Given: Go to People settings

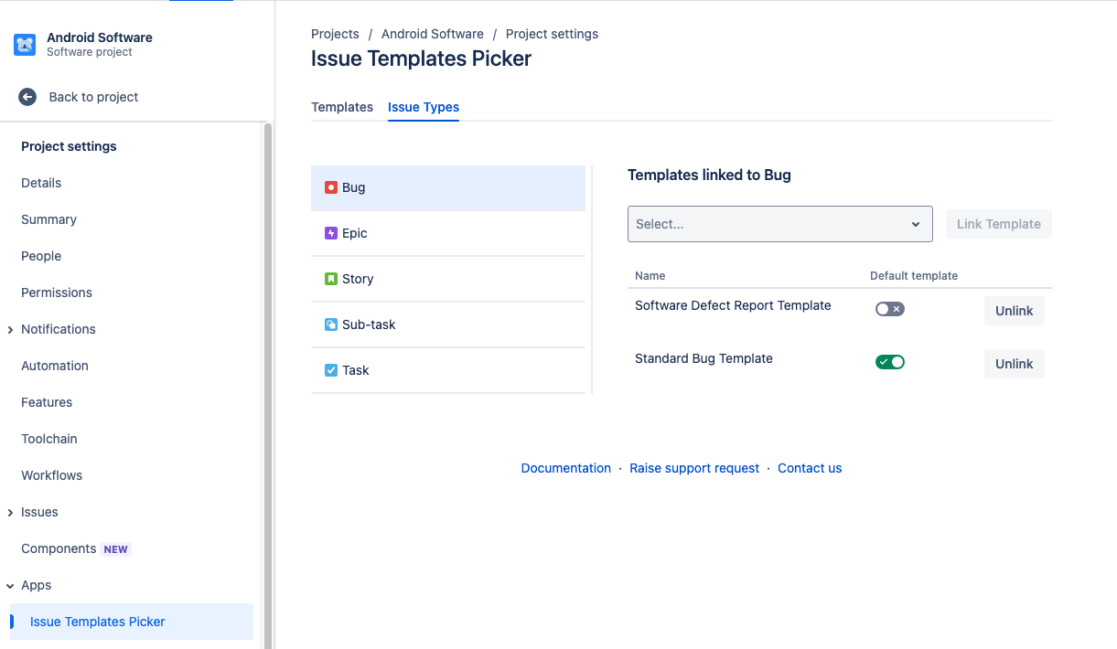Looking at the screenshot, I should click(x=41, y=256).
